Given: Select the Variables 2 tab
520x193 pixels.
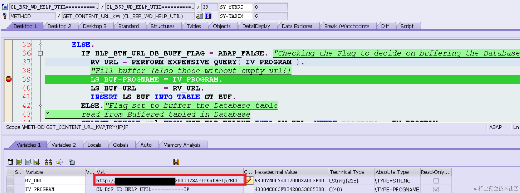Looking at the screenshot, I should tap(63, 145).
